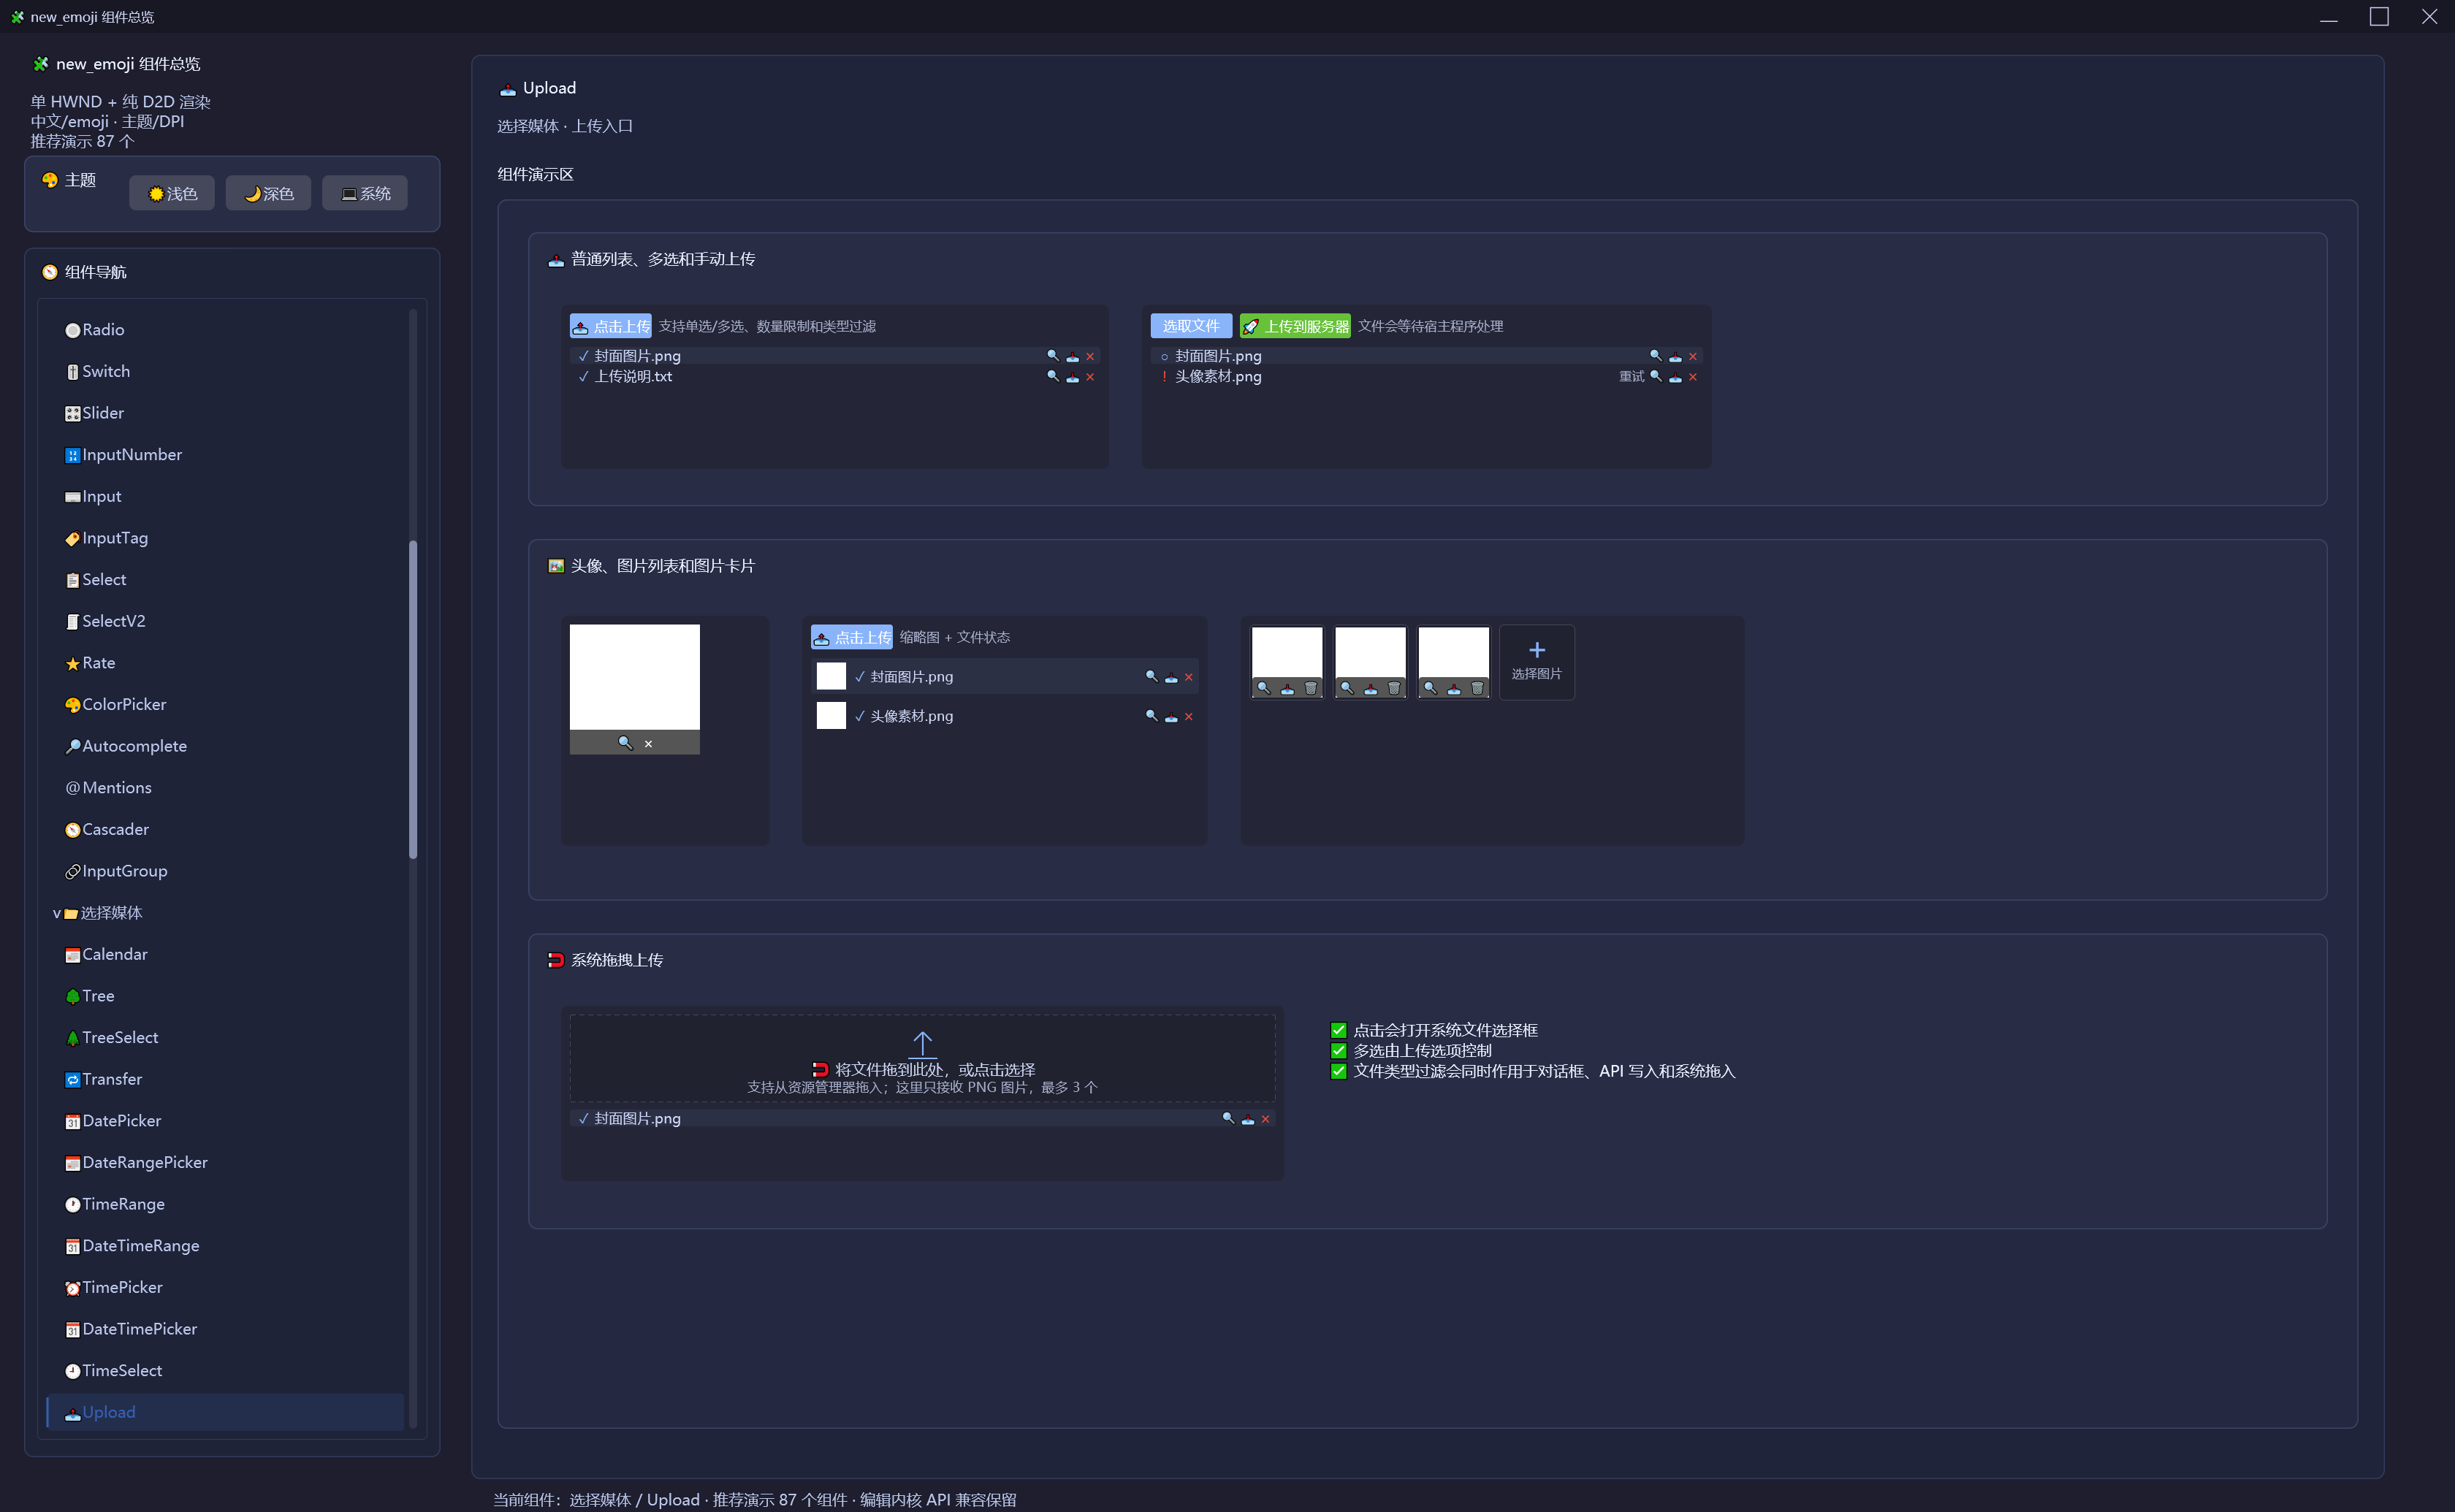Select TimePicker in the navigation tree
Image resolution: width=2455 pixels, height=1512 pixels.
coord(225,1288)
